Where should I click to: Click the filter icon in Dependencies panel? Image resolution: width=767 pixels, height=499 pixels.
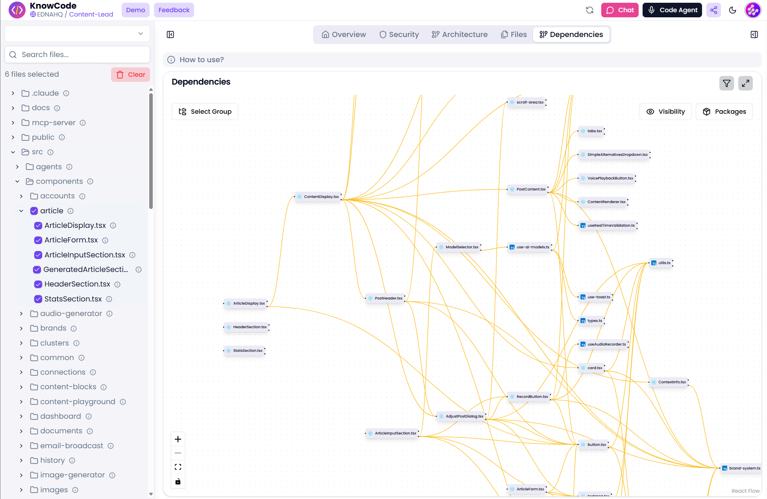click(726, 83)
